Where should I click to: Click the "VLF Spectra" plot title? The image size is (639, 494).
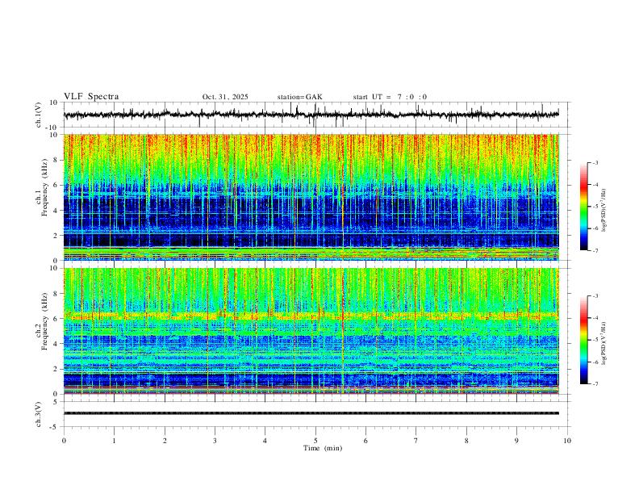(x=91, y=97)
